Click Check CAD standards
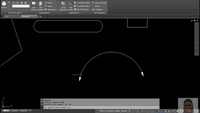 tap(96, 6)
